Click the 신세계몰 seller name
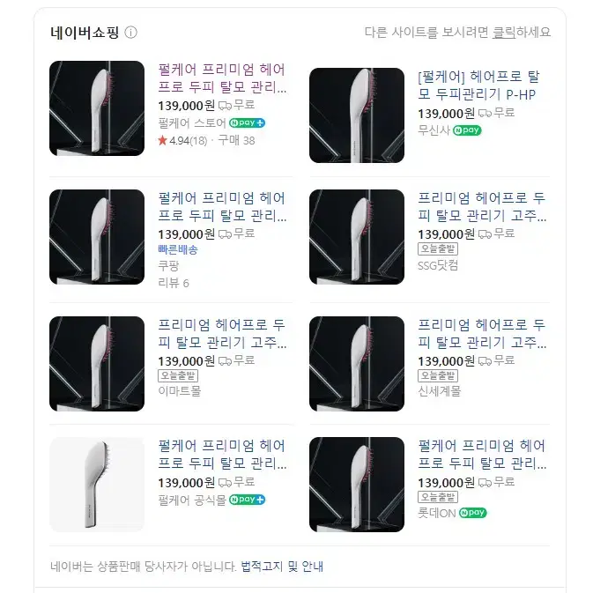593x593 pixels. (439, 391)
